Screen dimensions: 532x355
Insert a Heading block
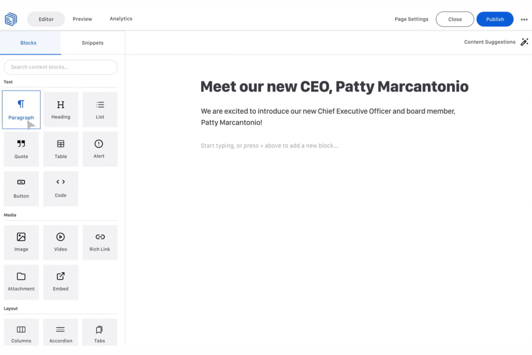pyautogui.click(x=61, y=110)
